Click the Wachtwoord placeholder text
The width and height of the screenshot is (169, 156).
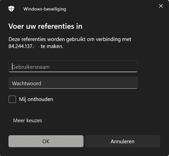click(26, 83)
